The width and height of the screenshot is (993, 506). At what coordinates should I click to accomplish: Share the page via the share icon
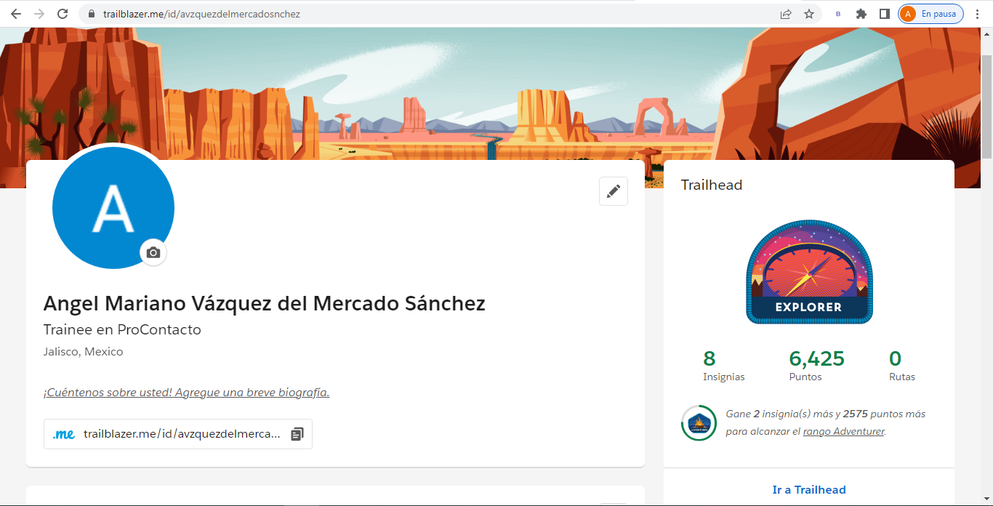pos(786,13)
